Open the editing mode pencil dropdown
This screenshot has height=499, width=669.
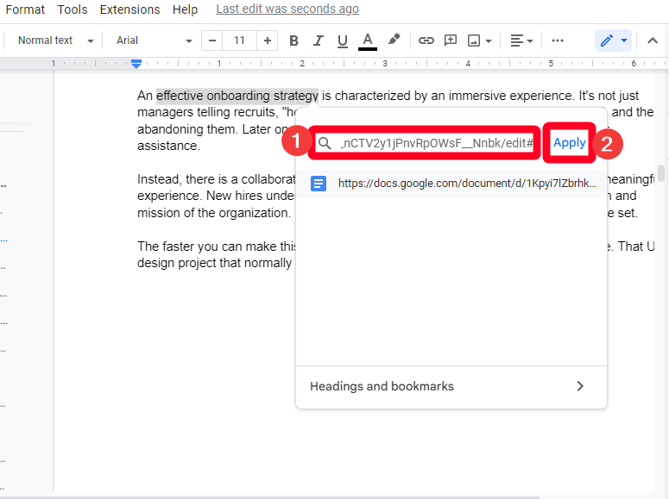[614, 41]
